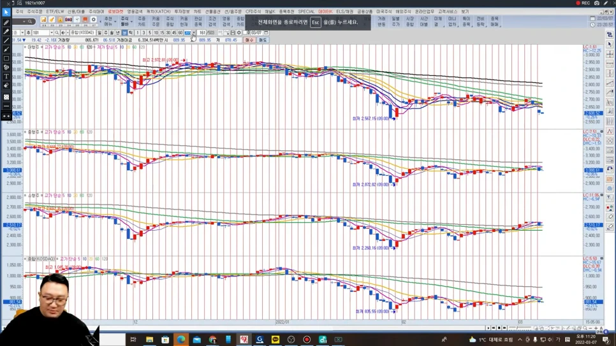The width and height of the screenshot is (616, 346).
Task: Click the lock icon in top toolbar
Action: point(60,20)
